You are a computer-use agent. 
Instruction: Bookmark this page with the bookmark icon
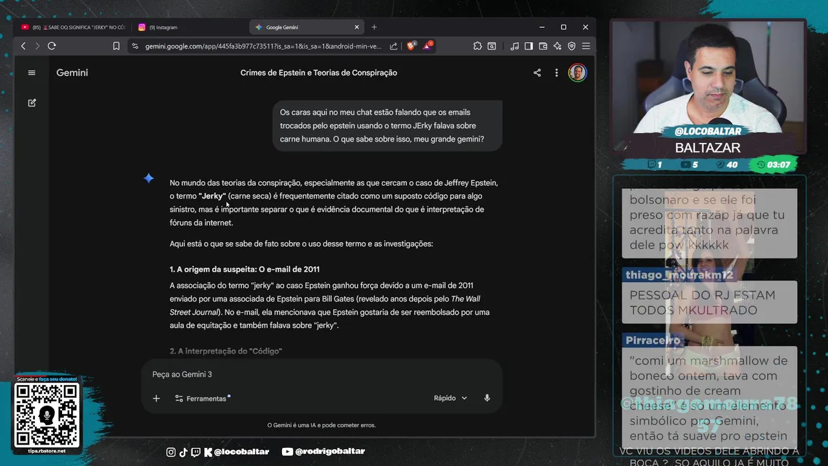(x=116, y=46)
